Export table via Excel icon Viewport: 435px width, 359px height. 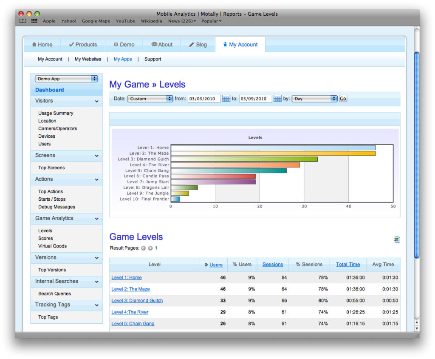pos(397,239)
